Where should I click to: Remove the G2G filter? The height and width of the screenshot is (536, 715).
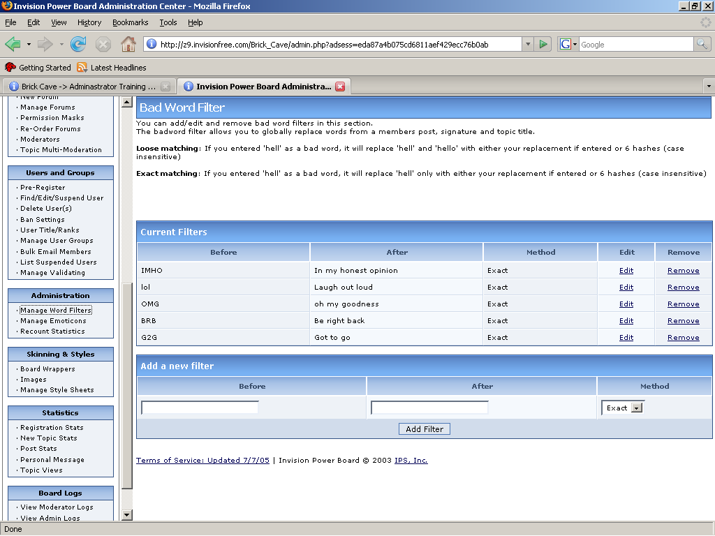[x=683, y=338]
